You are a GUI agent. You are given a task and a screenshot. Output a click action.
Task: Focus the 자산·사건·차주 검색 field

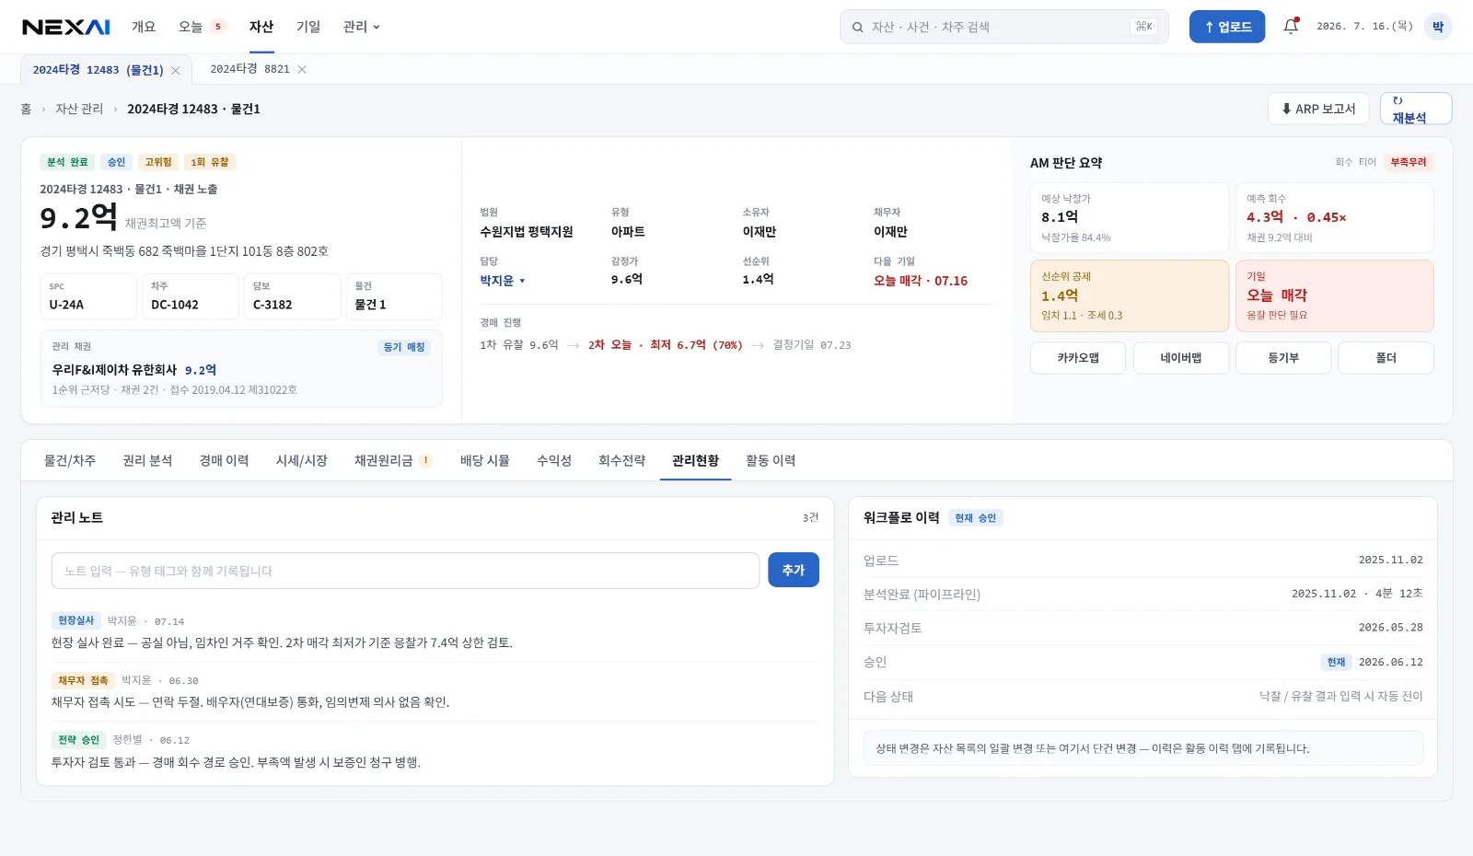(x=1003, y=27)
